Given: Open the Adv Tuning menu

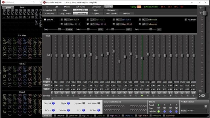Looking at the screenshot, I should pyautogui.click(x=81, y=6).
